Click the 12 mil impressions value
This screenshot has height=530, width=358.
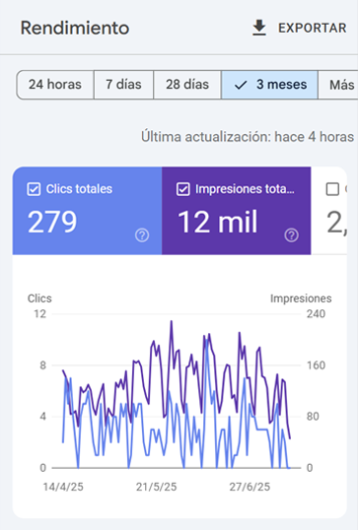(218, 222)
